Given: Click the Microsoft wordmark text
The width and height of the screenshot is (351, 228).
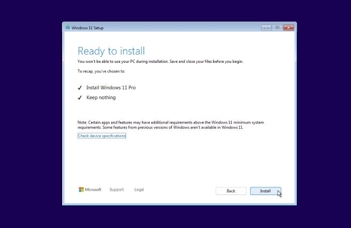Looking at the screenshot, I should pyautogui.click(x=93, y=190).
